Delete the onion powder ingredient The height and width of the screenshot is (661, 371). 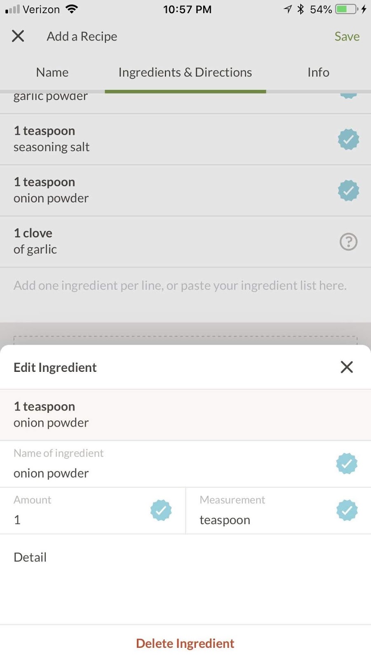click(185, 643)
